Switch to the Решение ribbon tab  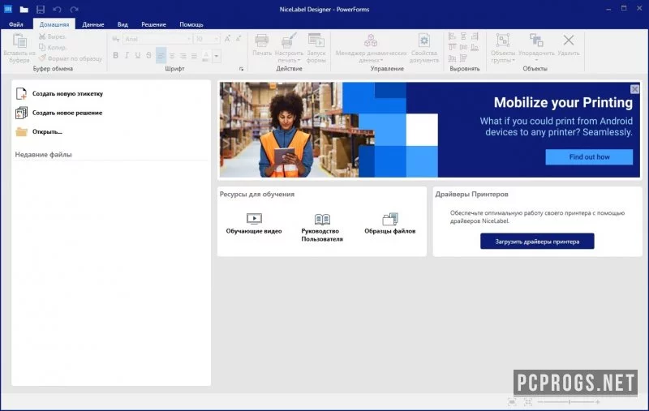[x=153, y=24]
